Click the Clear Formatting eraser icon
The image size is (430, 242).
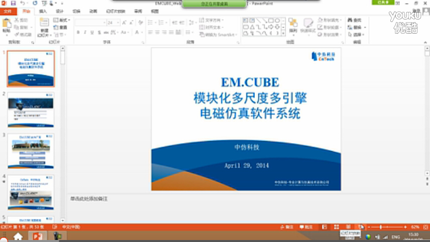click(140, 23)
